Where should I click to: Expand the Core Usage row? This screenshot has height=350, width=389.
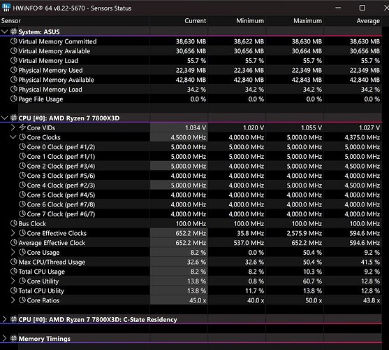click(13, 252)
